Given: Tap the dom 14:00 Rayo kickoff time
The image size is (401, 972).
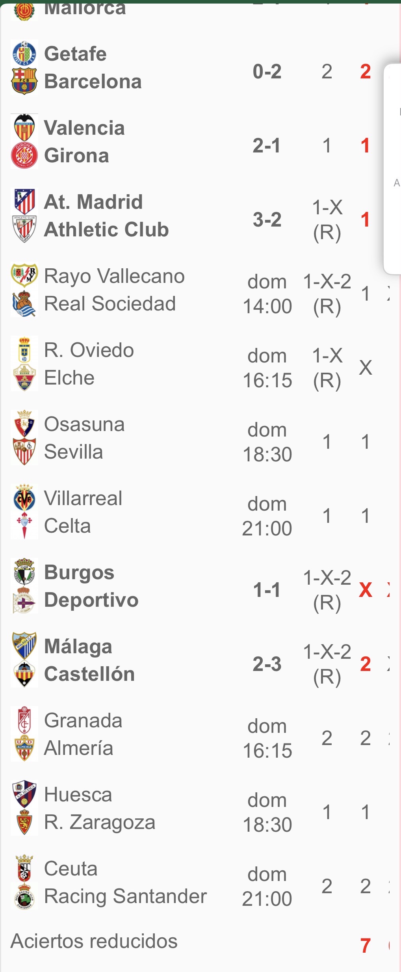Looking at the screenshot, I should point(267,294).
